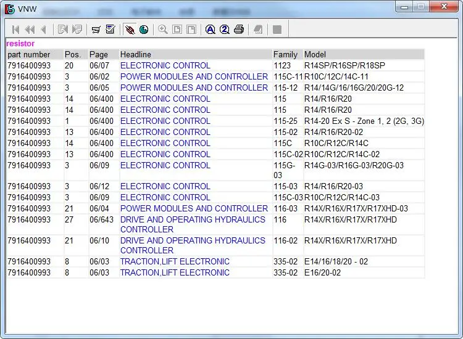Open TRACTION,LIFT ELECTRONIC link for E16/20-02

coord(175,272)
